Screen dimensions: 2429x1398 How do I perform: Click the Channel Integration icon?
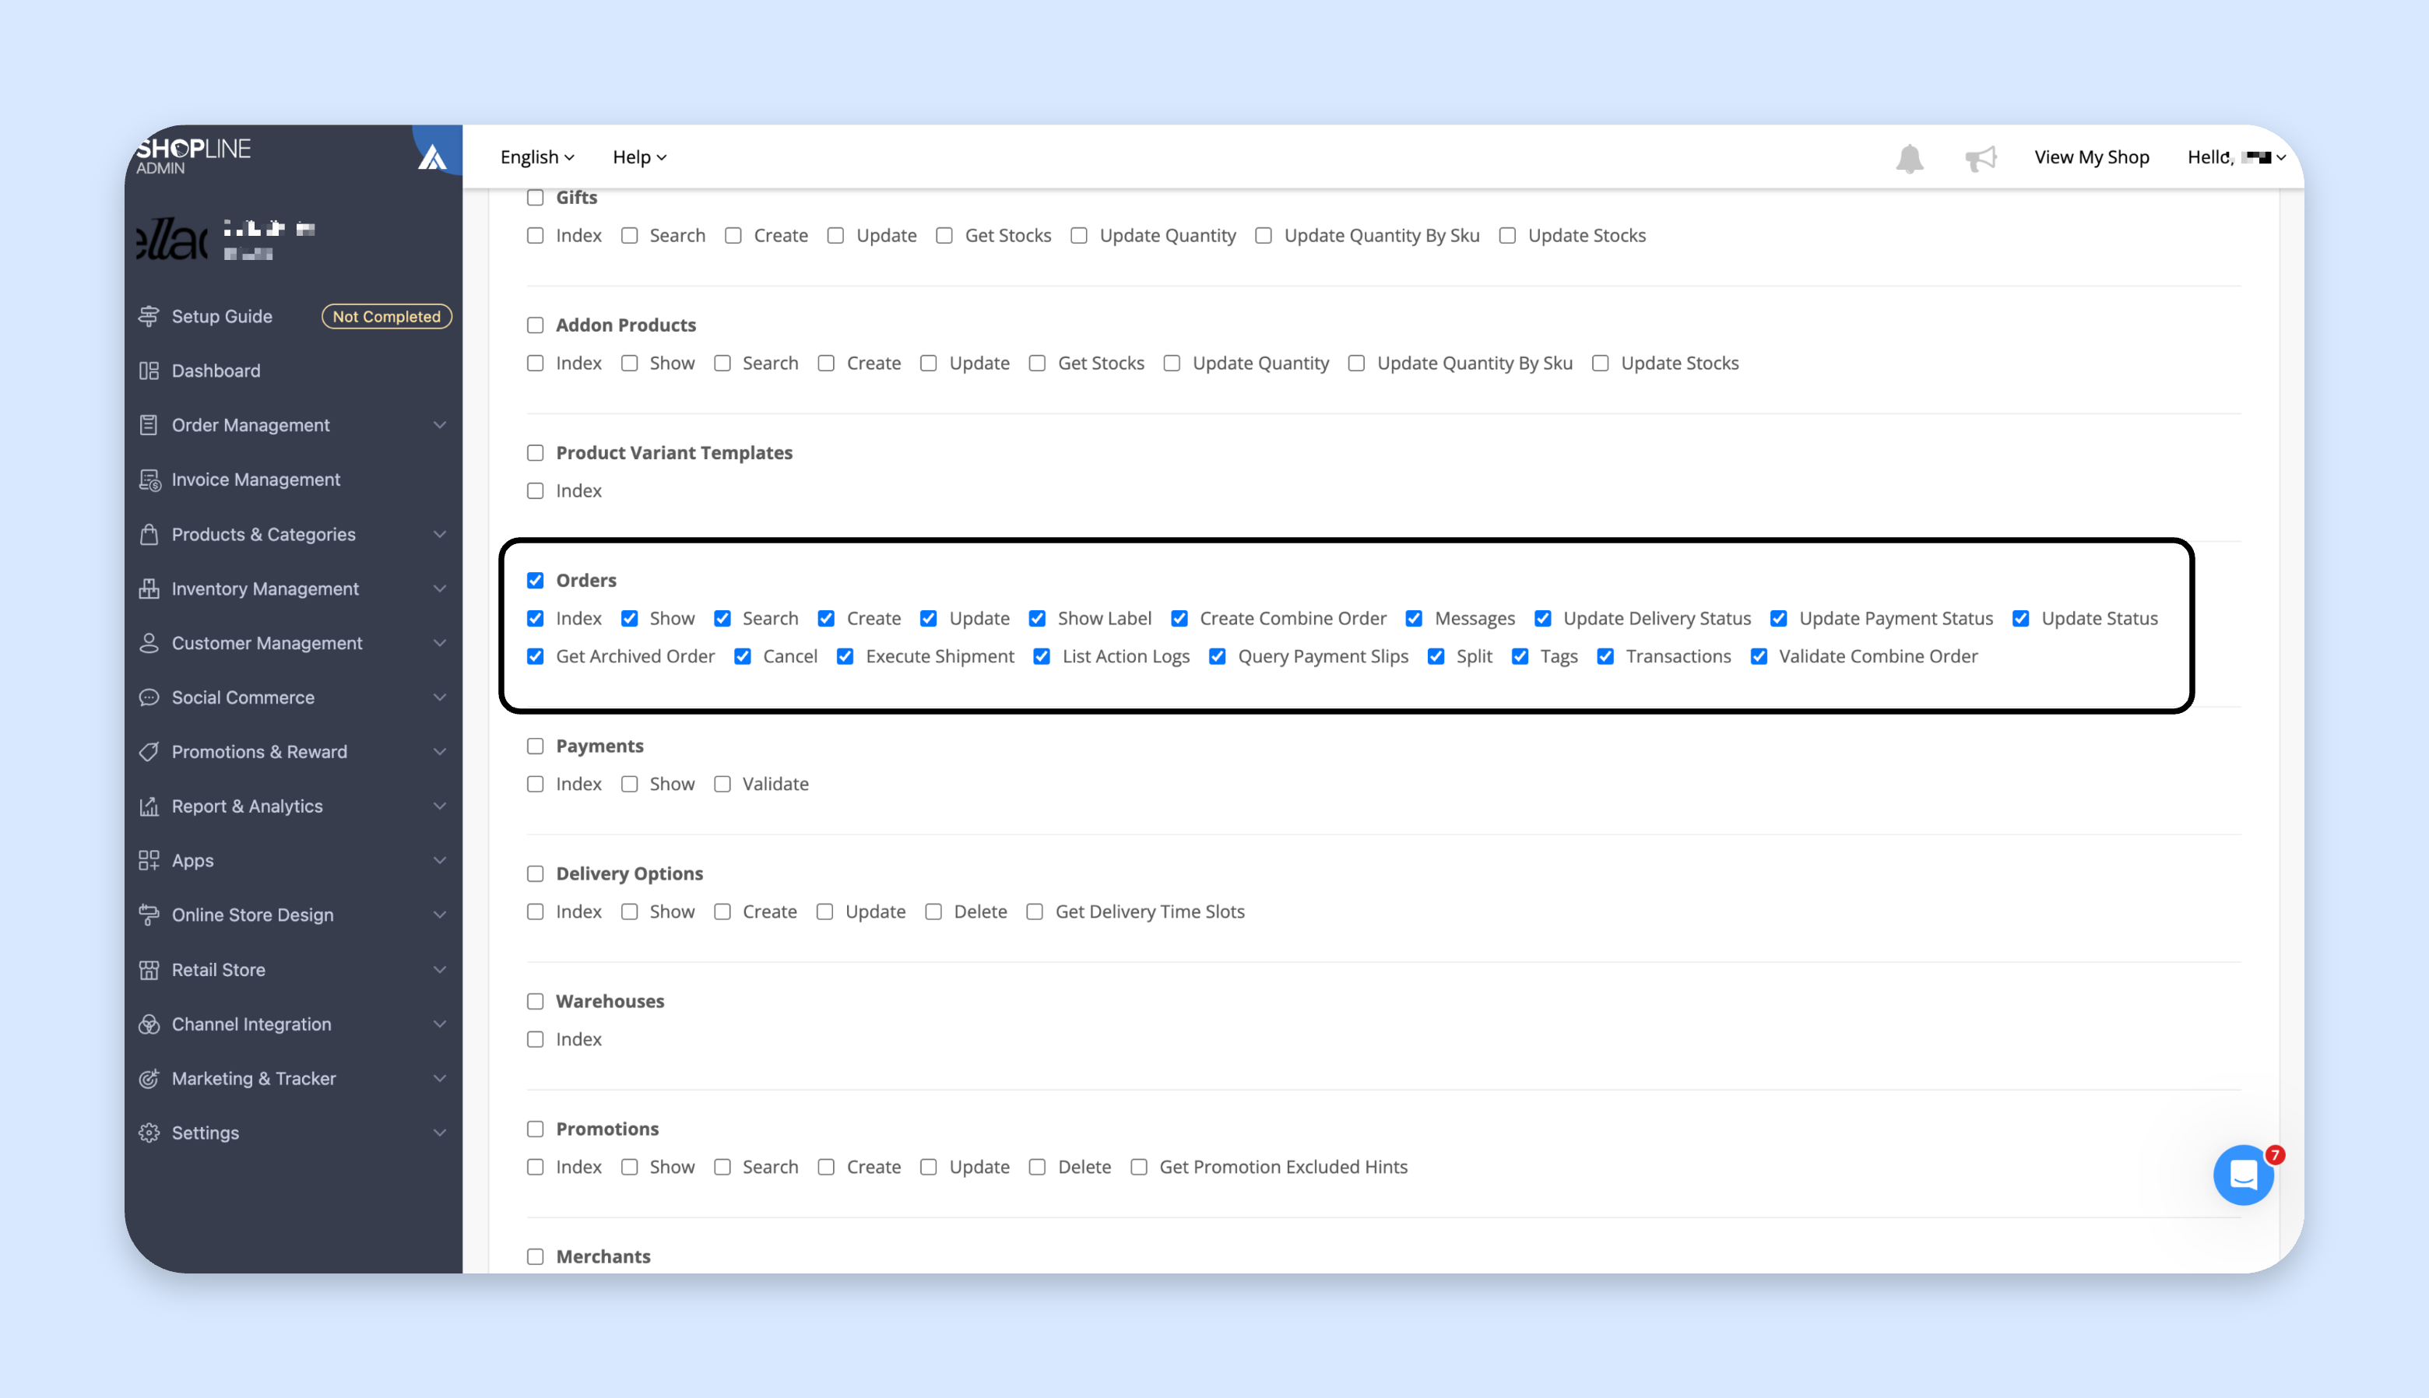pos(149,1024)
